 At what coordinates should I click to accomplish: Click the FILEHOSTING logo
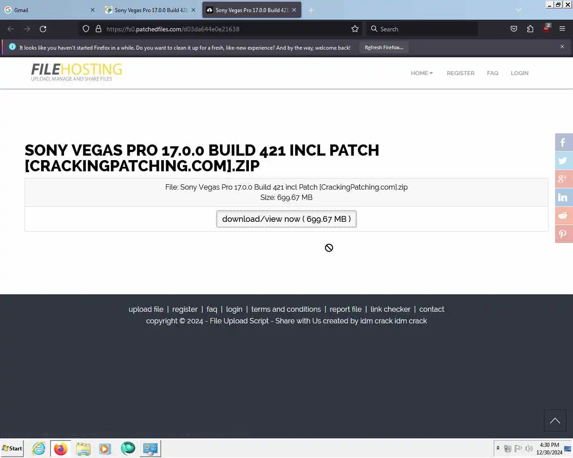point(77,72)
